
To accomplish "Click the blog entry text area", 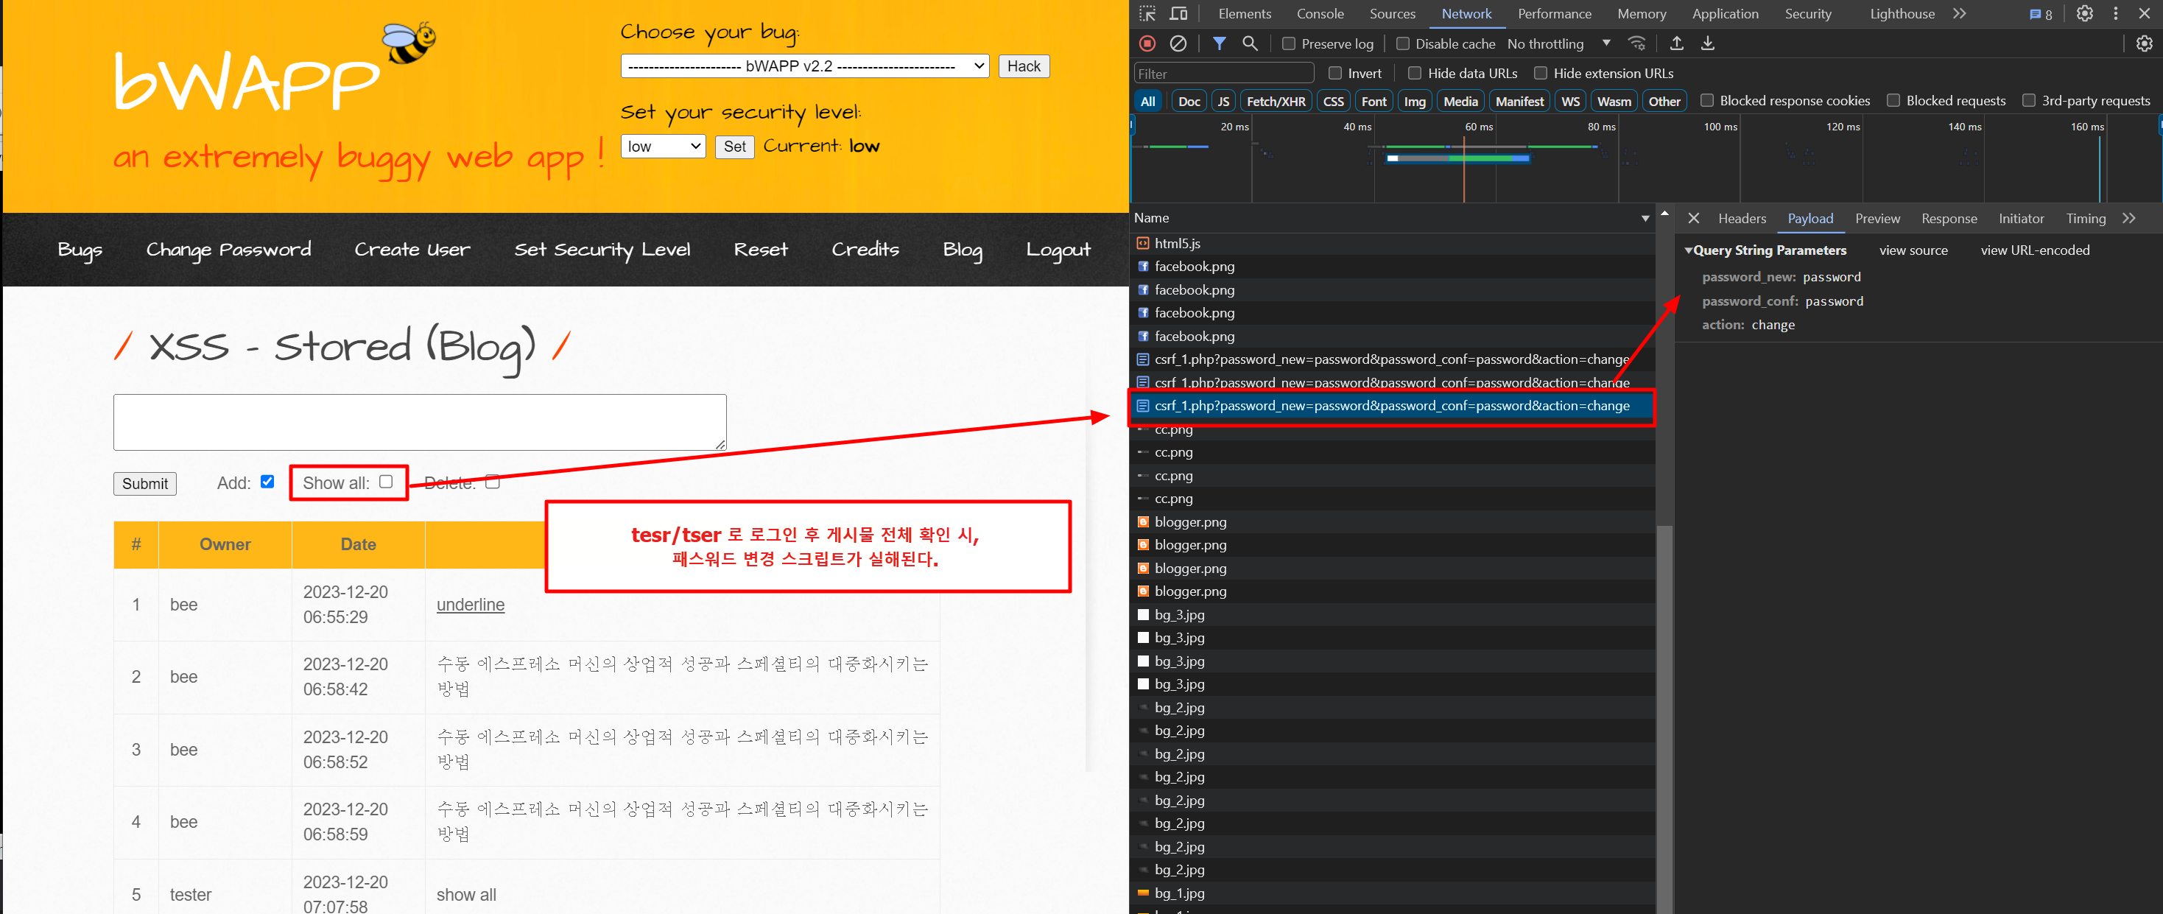I will tap(419, 423).
